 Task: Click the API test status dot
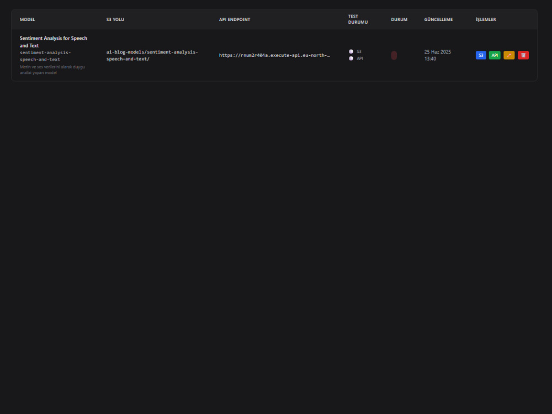coord(351,59)
